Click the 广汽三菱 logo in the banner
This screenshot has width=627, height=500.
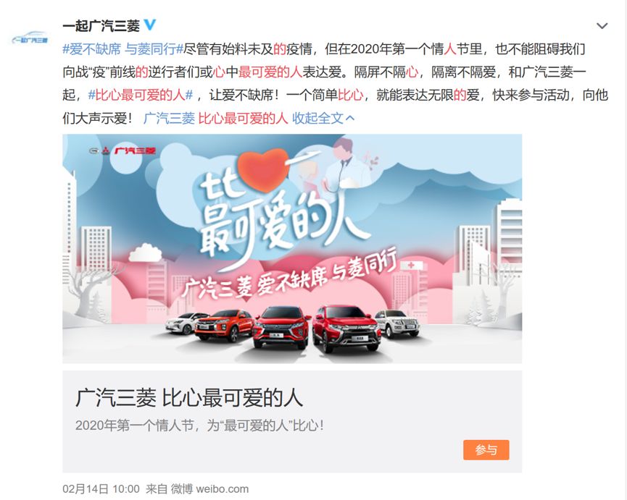(x=123, y=151)
